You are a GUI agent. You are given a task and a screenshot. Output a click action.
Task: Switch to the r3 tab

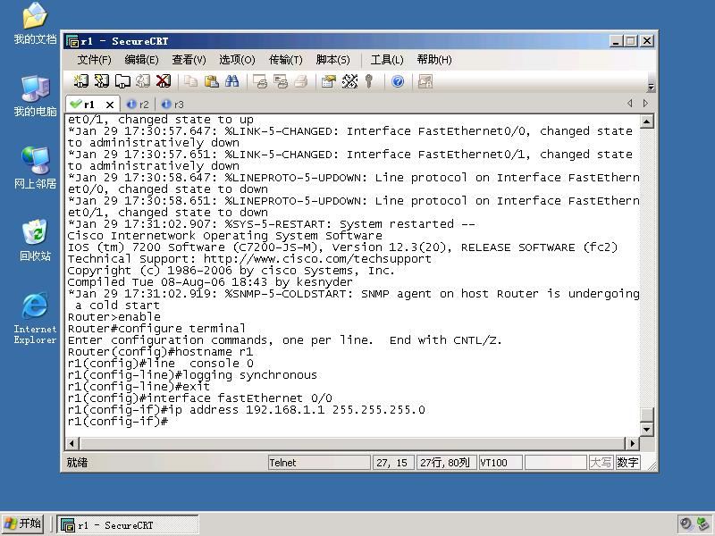coord(172,105)
